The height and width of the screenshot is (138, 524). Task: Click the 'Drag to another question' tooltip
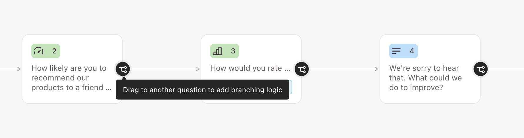click(x=203, y=90)
